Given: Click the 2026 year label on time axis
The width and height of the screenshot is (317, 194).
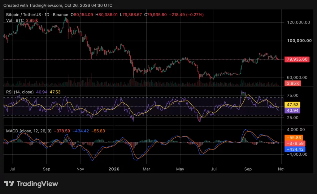Looking at the screenshot, I should [114, 169].
